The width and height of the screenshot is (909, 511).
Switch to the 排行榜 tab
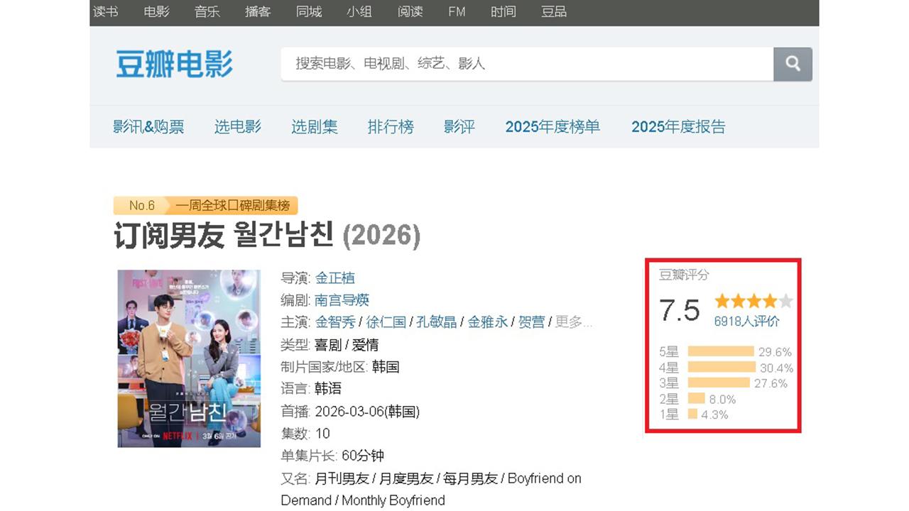pyautogui.click(x=391, y=127)
